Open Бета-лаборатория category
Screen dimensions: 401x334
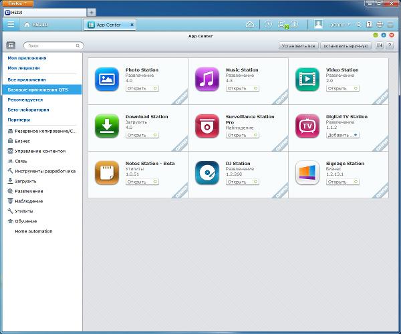coord(28,110)
